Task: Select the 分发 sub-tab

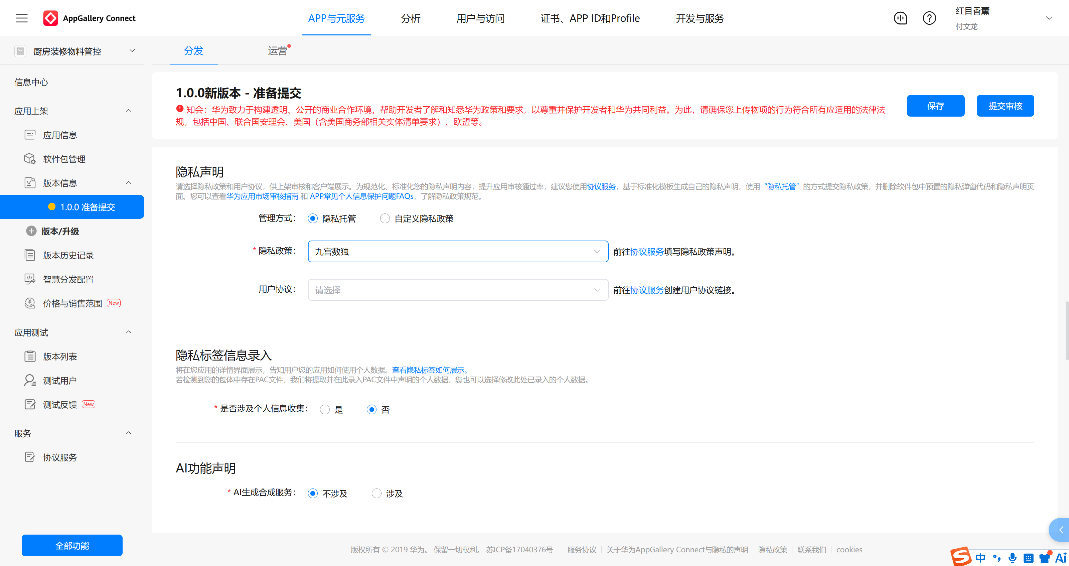Action: coord(193,51)
